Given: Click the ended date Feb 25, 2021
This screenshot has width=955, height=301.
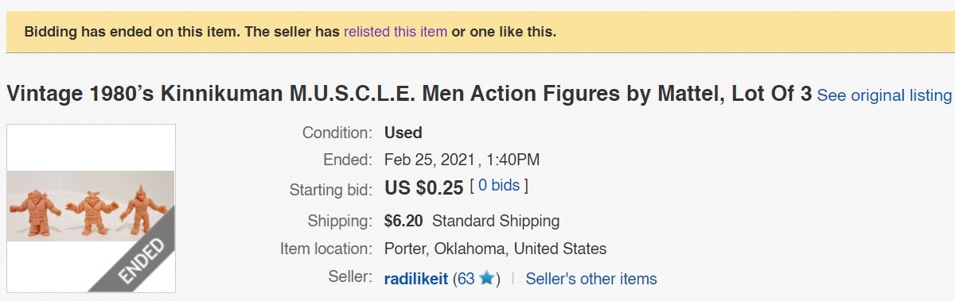Looking at the screenshot, I should click(431, 160).
